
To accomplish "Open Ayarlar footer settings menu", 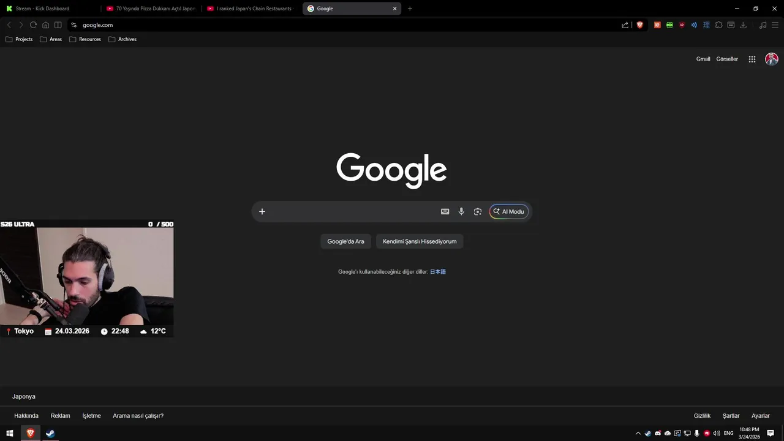I will tap(760, 416).
